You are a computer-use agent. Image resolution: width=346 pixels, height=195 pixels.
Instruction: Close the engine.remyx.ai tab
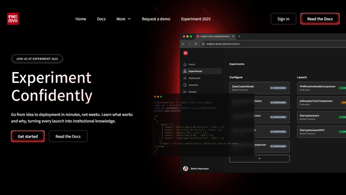233,36
